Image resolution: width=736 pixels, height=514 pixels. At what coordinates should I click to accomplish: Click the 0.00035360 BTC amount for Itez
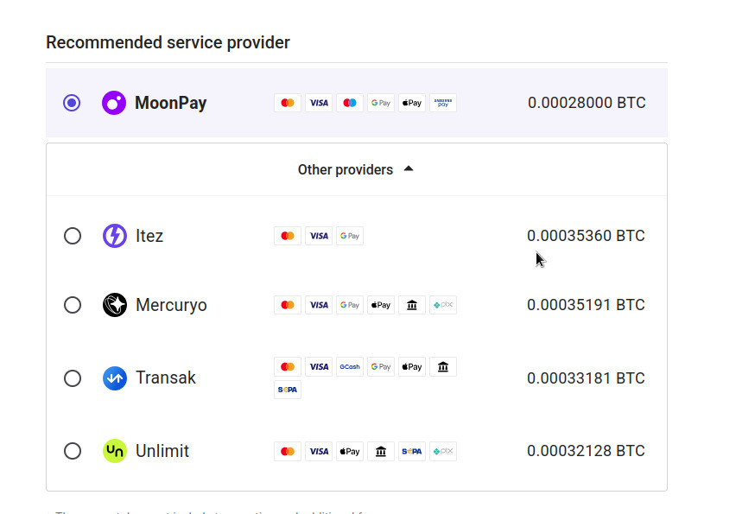[x=586, y=236]
